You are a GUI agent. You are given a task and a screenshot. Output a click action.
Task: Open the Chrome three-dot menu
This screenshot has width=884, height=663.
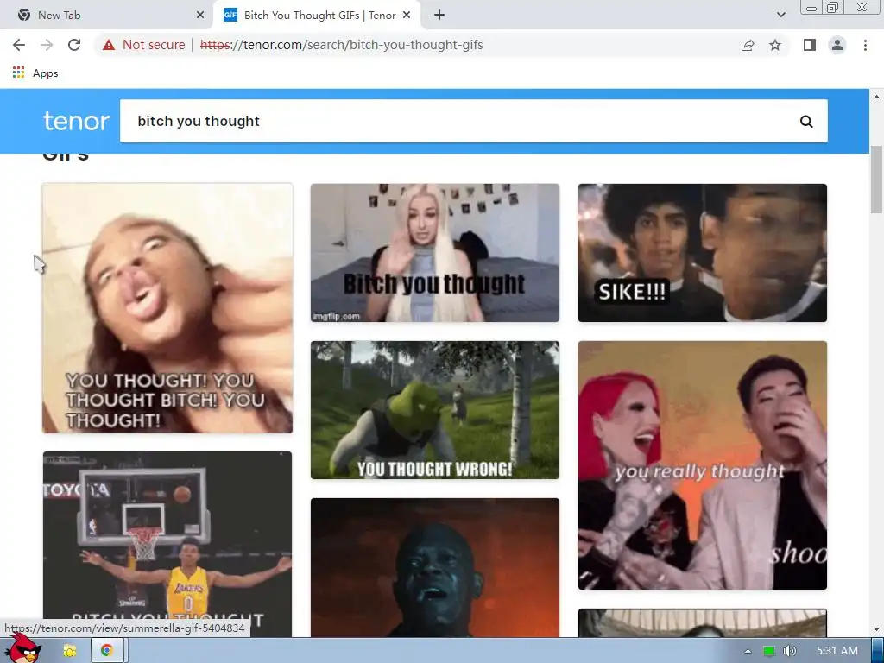[865, 45]
